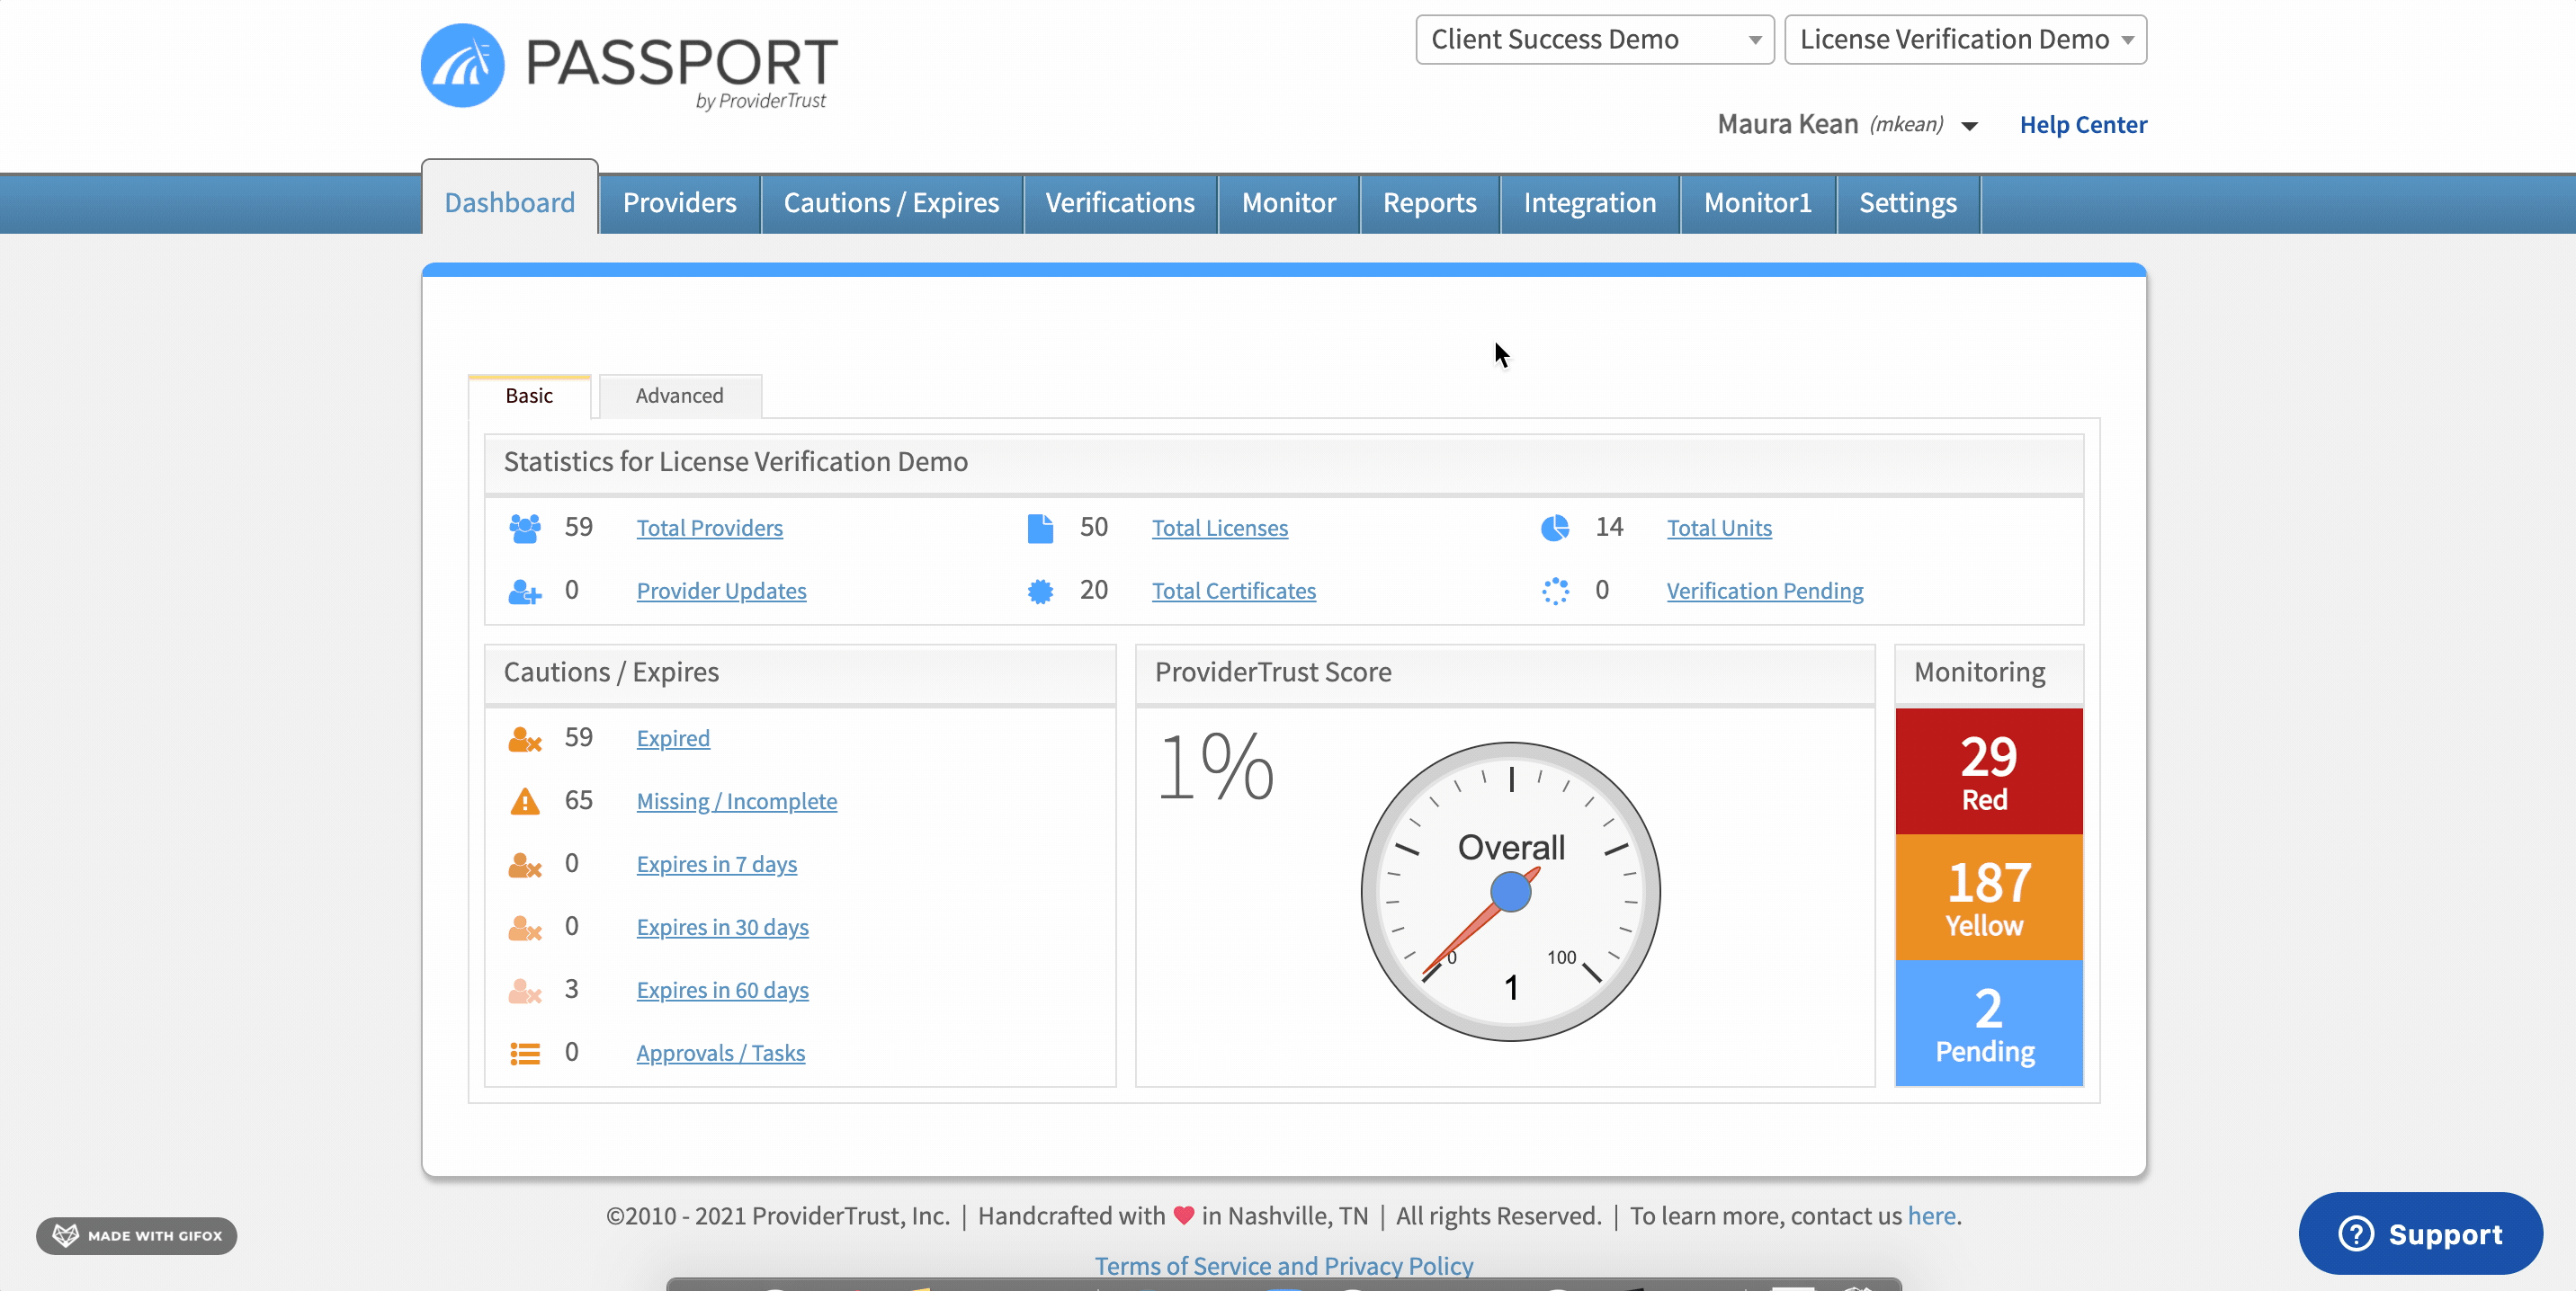Open the Cautions / Expires nav tab
The width and height of the screenshot is (2576, 1291).
click(x=891, y=203)
